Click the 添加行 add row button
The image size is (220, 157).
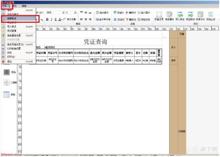pos(119,13)
